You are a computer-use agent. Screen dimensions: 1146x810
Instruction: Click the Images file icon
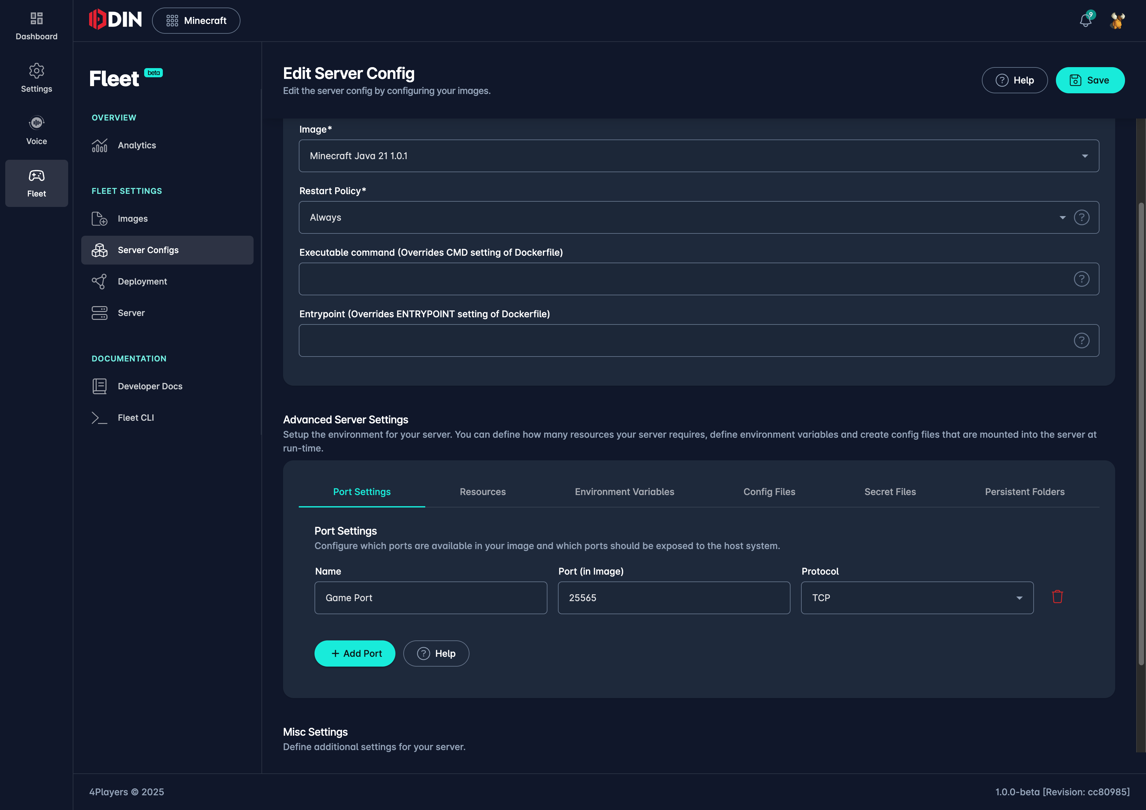point(99,218)
